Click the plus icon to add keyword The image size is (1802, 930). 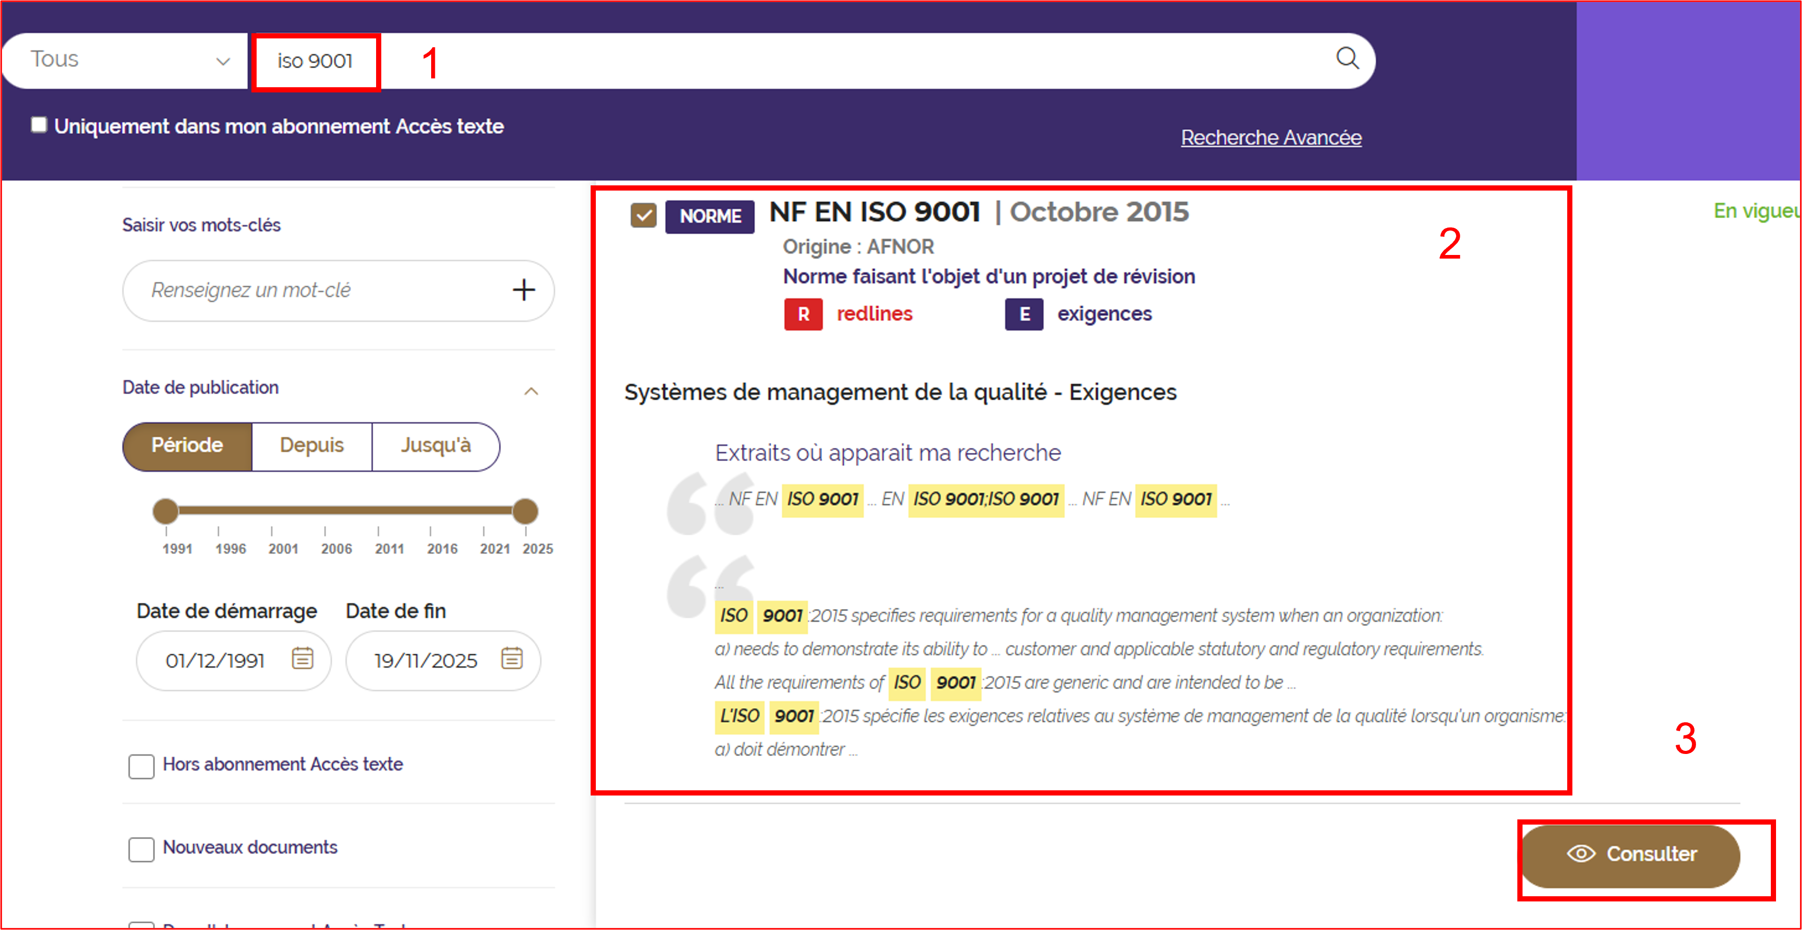coord(524,290)
